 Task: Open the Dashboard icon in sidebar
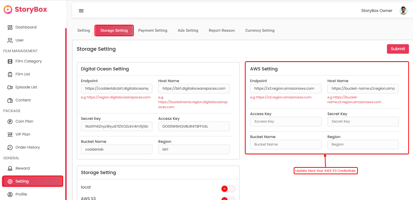click(x=10, y=27)
